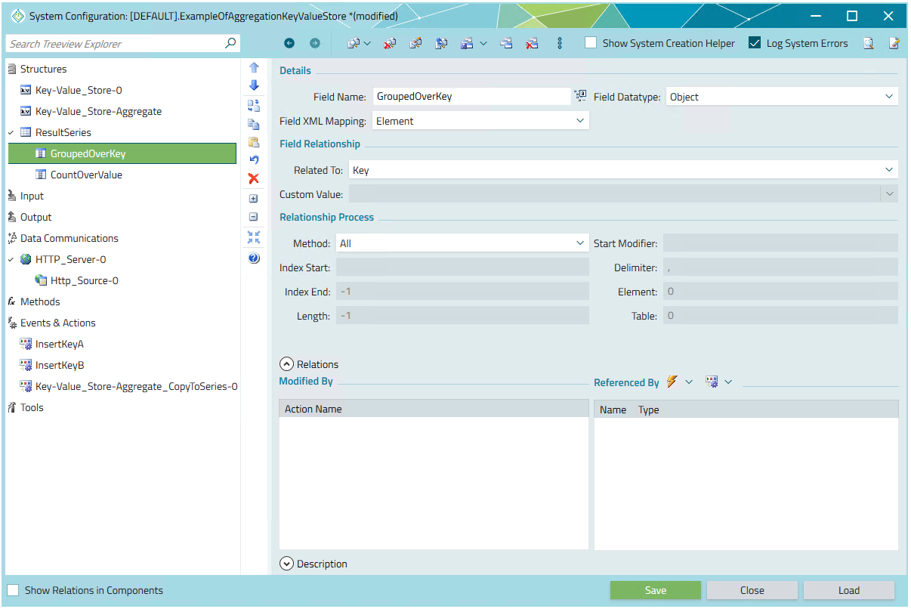The width and height of the screenshot is (911, 609).
Task: Uncheck Log System Errors checkbox
Action: click(755, 44)
